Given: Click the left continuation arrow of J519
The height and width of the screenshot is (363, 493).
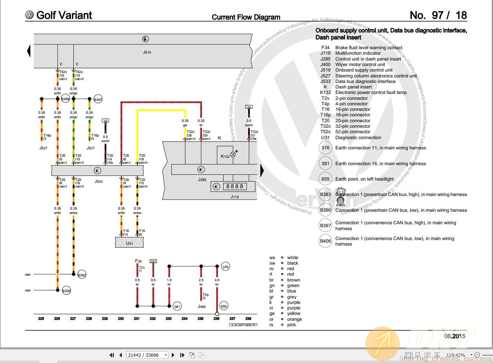Looking at the screenshot, I should (x=29, y=51).
